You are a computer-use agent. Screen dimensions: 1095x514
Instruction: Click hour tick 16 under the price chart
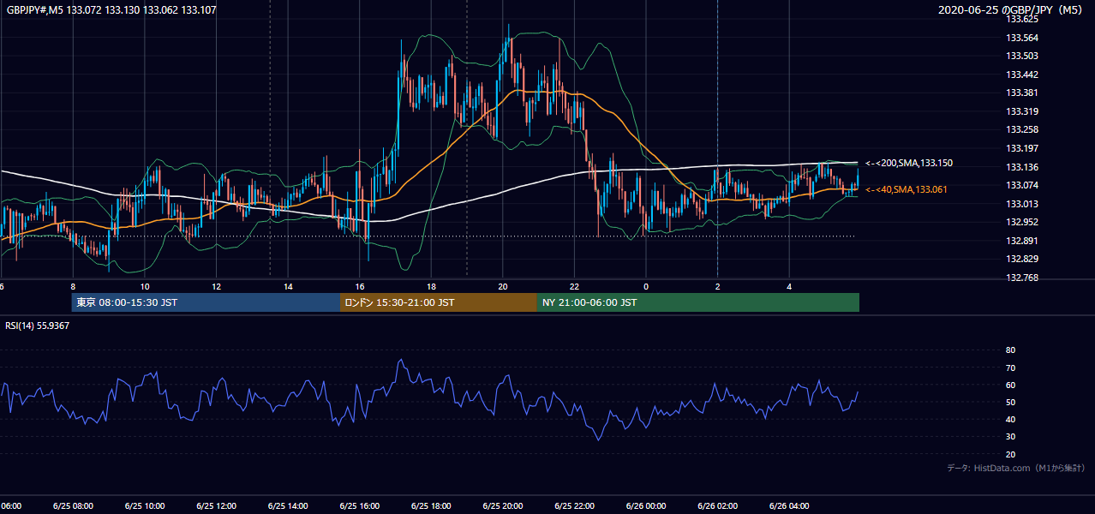coord(360,287)
